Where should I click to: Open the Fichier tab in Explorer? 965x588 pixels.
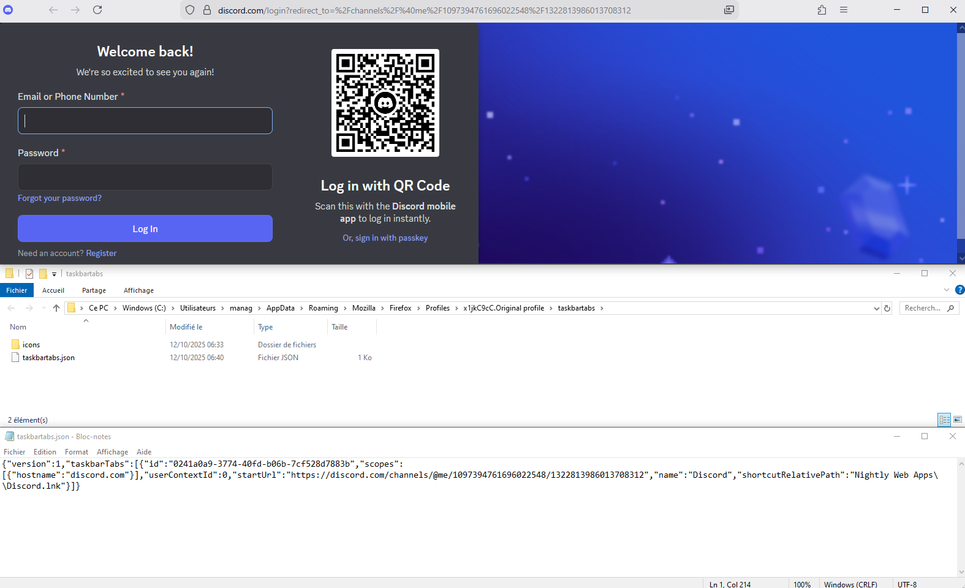tap(17, 290)
